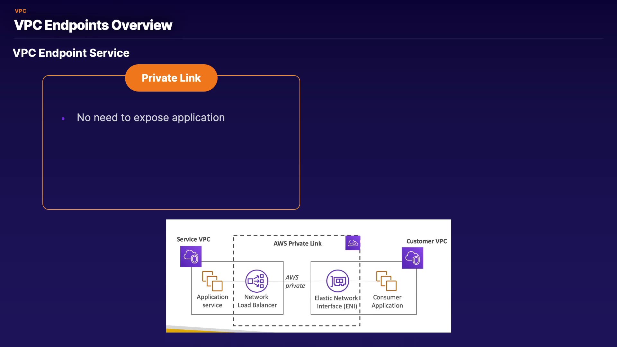Screen dimensions: 617x347
Task: Click the Service VPC shield cloud icon
Action: 191,256
